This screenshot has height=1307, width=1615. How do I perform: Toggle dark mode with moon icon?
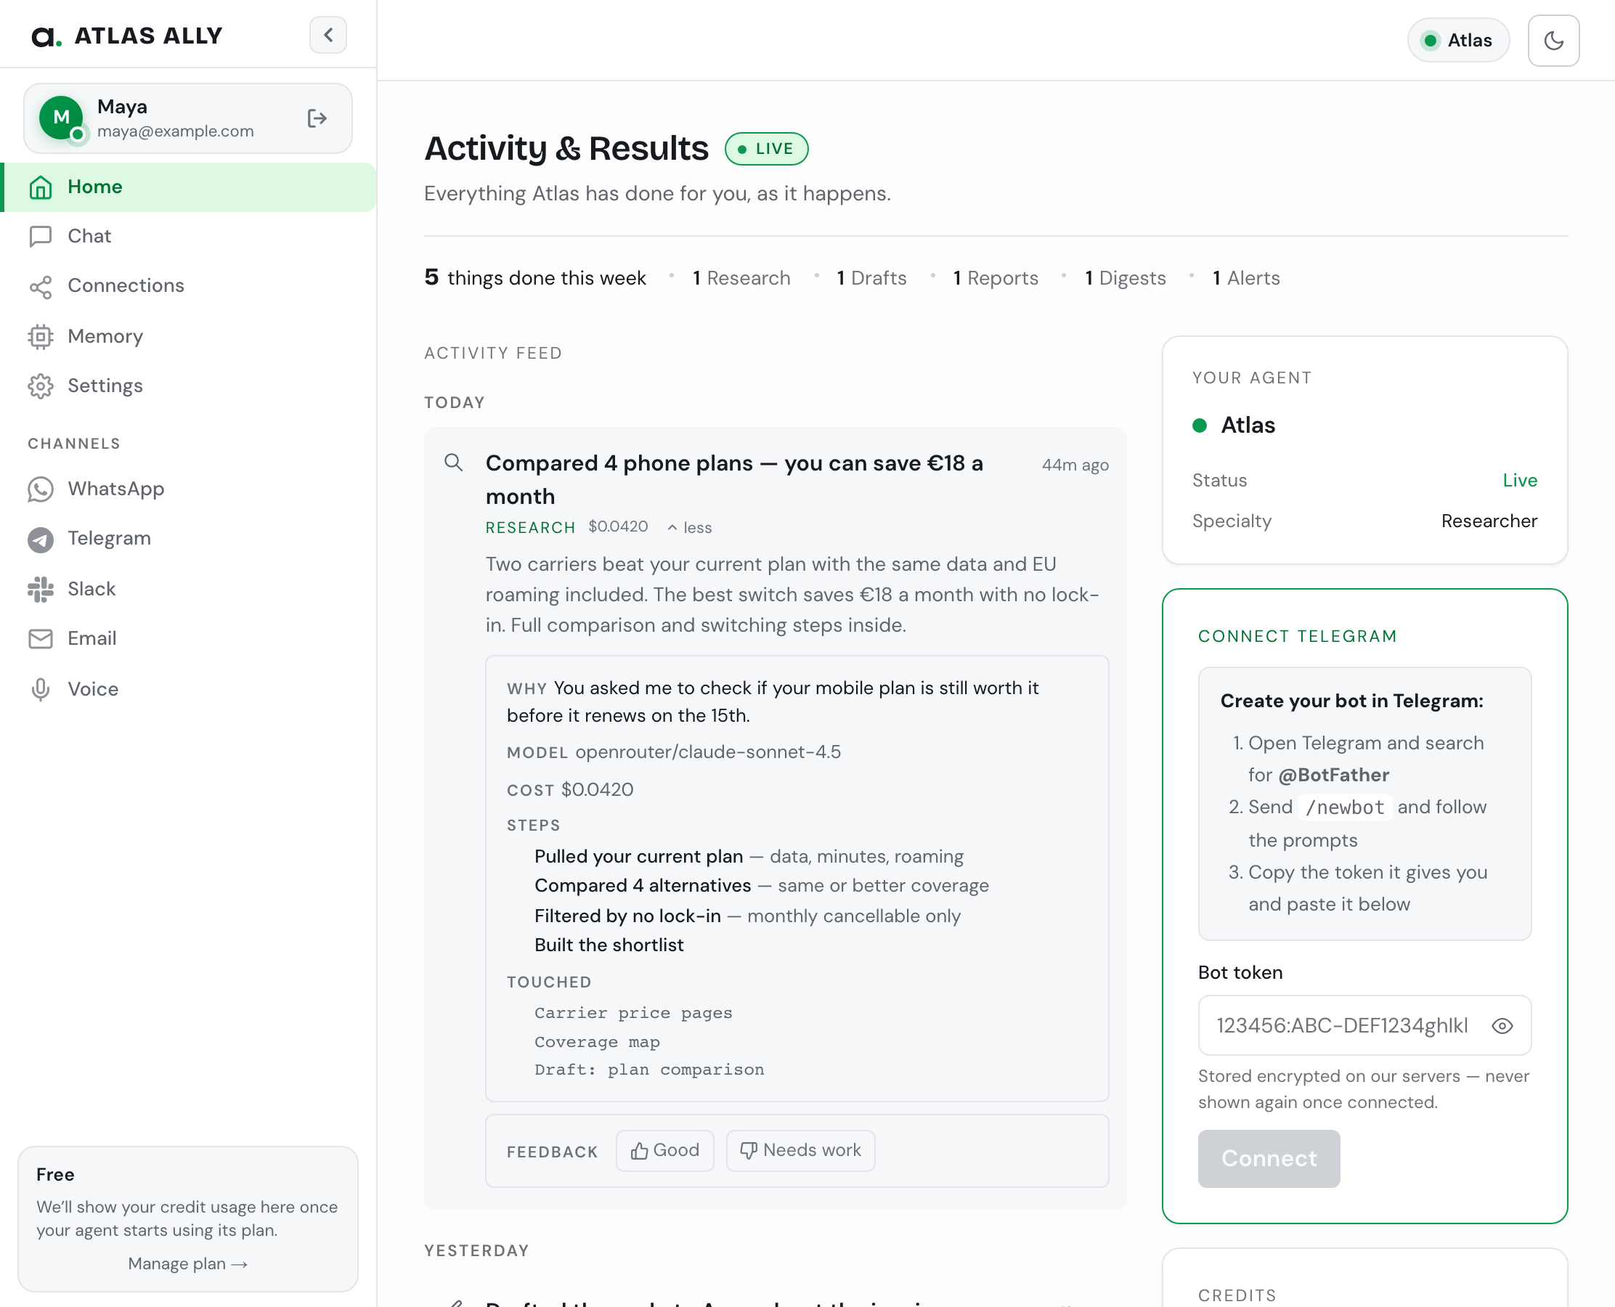(1553, 41)
